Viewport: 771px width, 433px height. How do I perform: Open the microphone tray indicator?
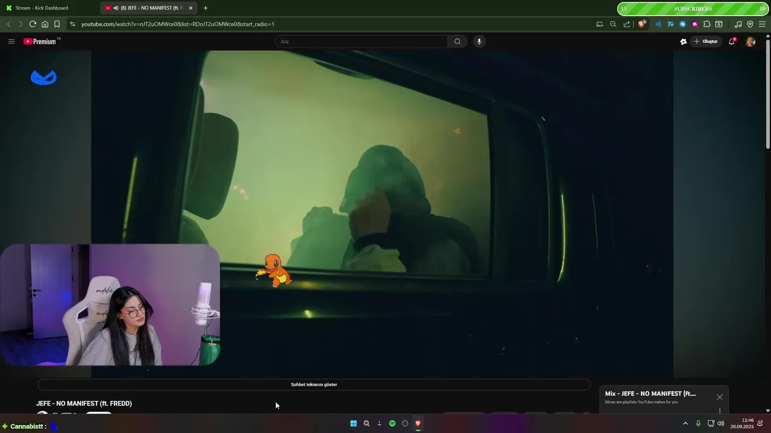click(x=698, y=423)
